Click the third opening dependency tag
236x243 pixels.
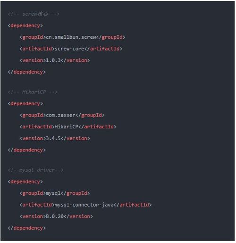click(25, 182)
